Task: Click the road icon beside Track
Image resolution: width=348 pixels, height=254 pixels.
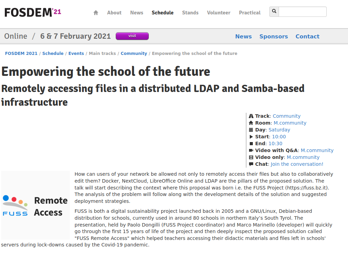Action: click(x=251, y=116)
